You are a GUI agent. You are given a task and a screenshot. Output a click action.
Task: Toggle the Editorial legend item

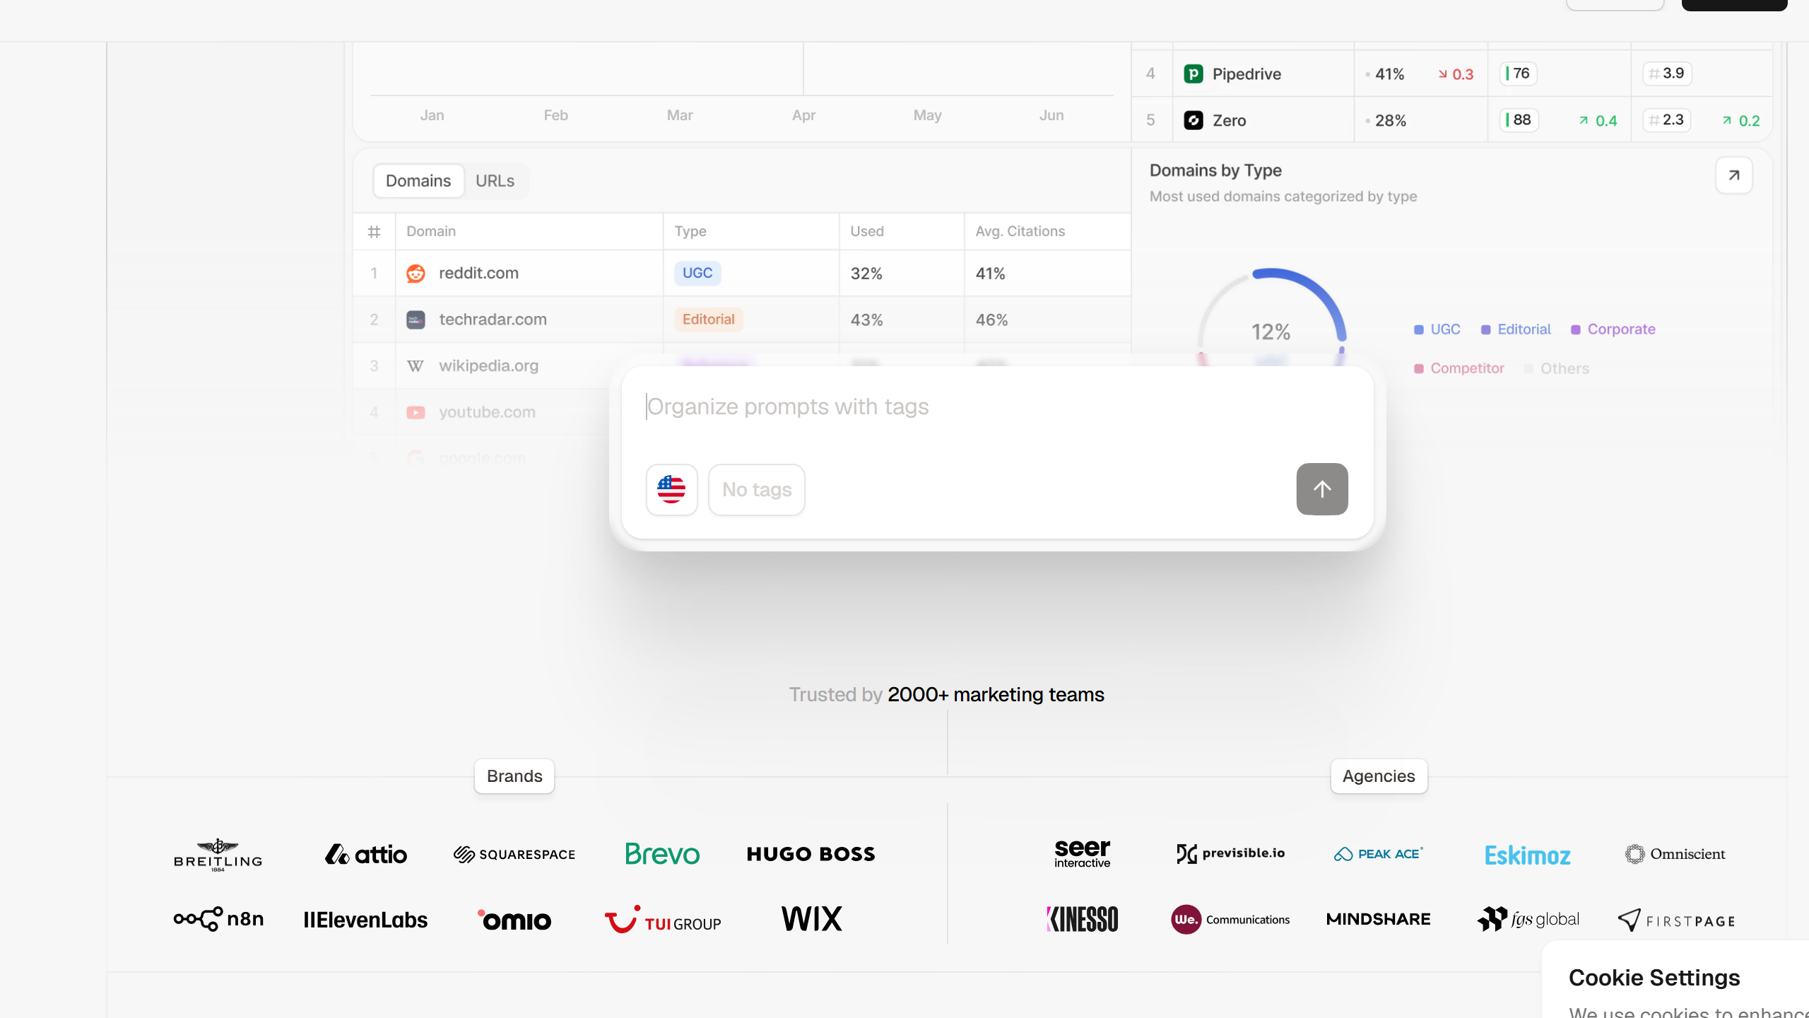(x=1516, y=329)
